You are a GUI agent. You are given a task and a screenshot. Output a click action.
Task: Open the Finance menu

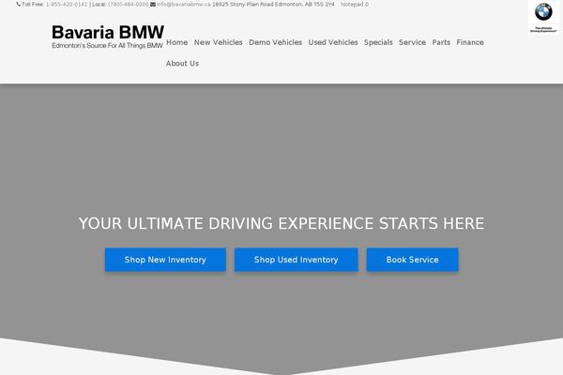tap(470, 42)
